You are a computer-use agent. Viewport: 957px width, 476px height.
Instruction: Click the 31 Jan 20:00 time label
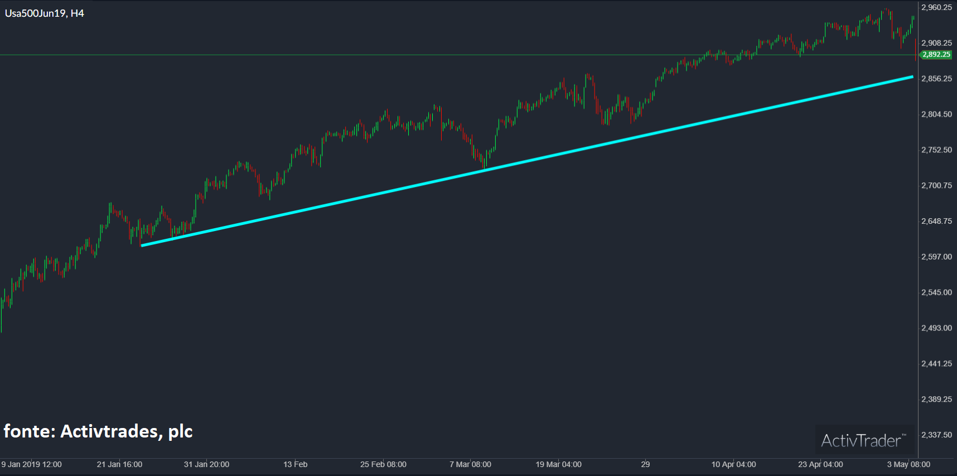click(x=206, y=464)
